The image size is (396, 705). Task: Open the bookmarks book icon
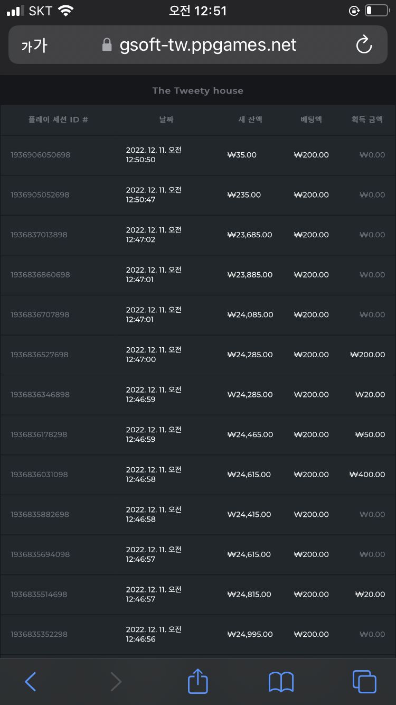coord(281,682)
